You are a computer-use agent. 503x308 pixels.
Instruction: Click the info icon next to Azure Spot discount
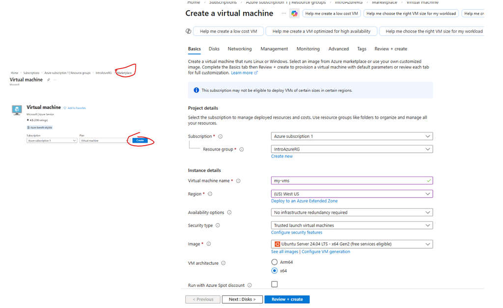(x=250, y=285)
